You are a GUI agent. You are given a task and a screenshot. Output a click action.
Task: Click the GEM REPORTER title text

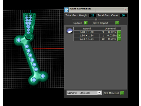(x=80, y=9)
